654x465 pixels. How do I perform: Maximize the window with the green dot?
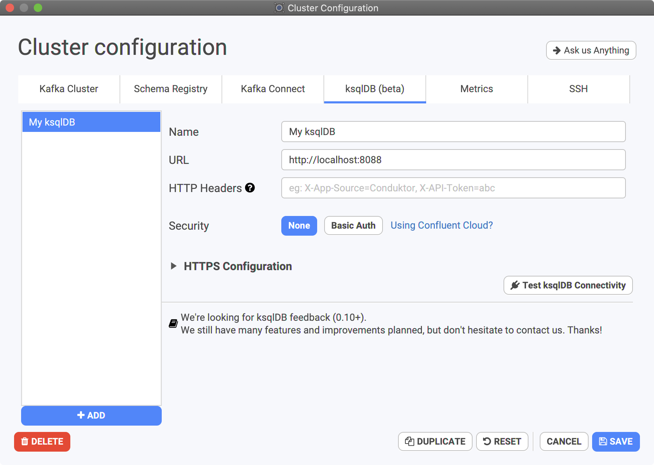click(38, 8)
